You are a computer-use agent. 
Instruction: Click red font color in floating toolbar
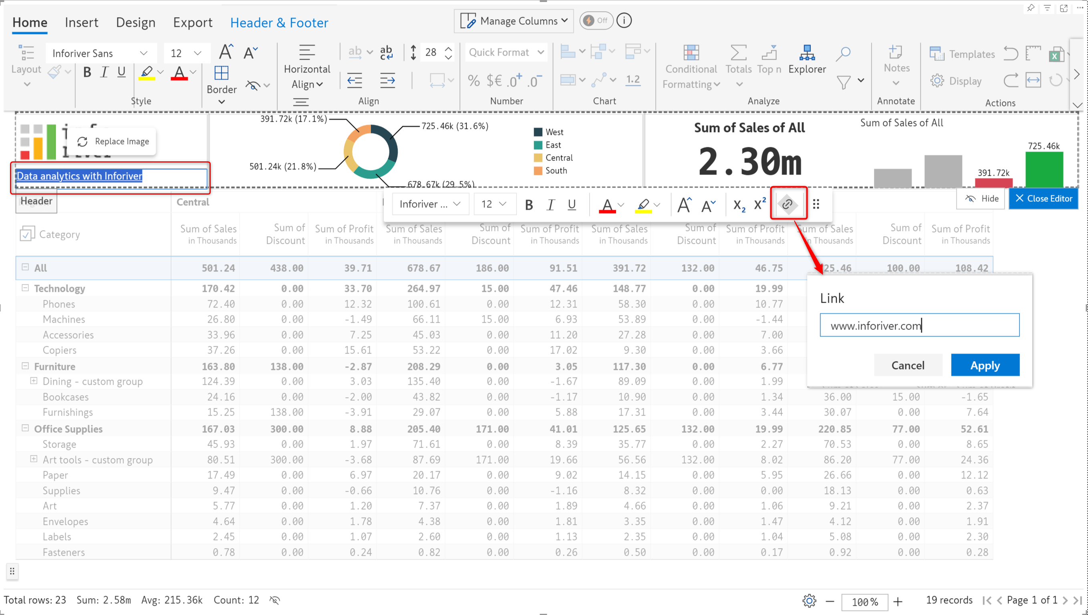607,206
